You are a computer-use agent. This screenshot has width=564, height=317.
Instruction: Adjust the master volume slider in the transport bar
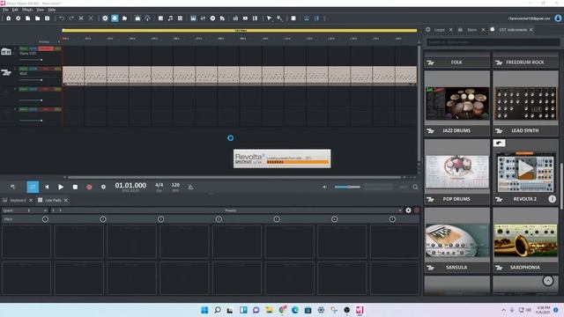click(347, 187)
